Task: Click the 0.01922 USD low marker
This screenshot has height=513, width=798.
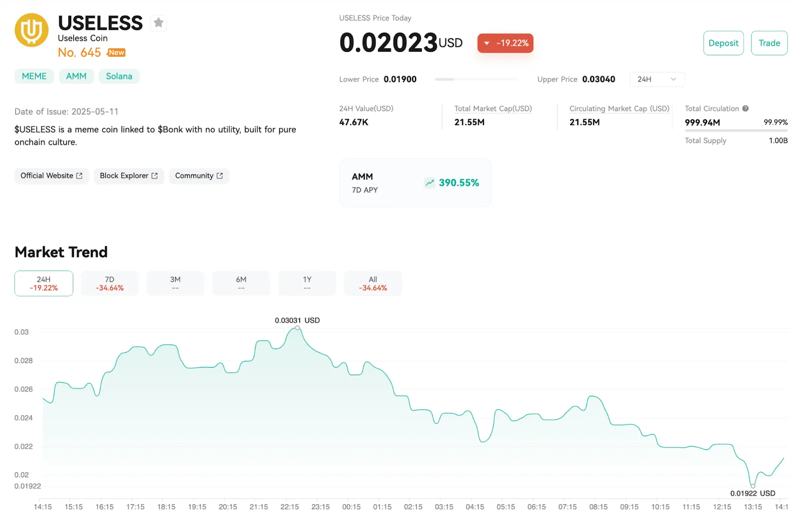Action: 753,486
